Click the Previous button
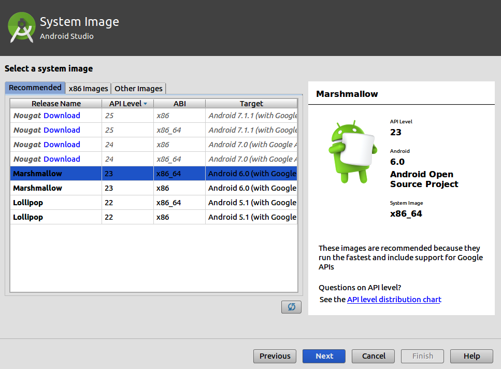 coord(275,356)
